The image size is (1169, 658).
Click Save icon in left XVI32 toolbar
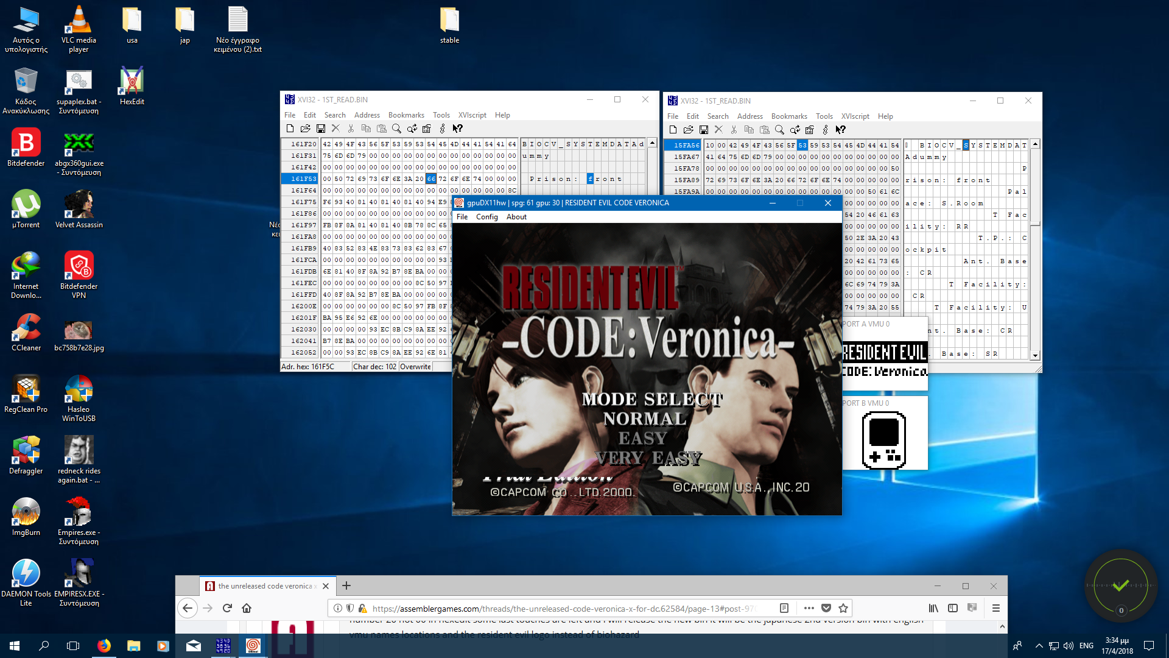(321, 129)
